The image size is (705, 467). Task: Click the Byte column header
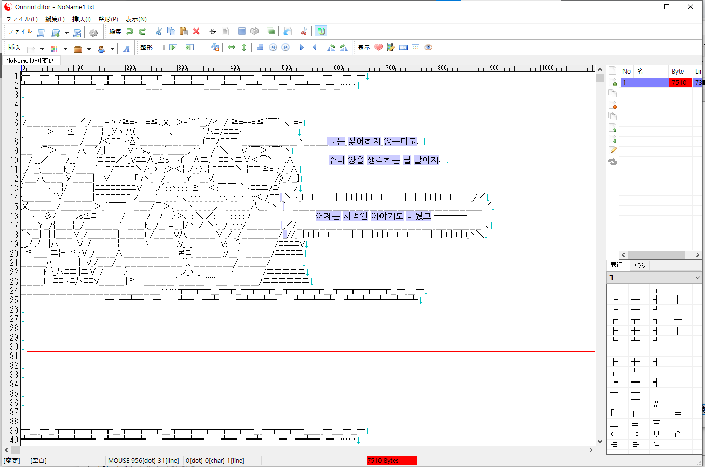click(x=677, y=72)
